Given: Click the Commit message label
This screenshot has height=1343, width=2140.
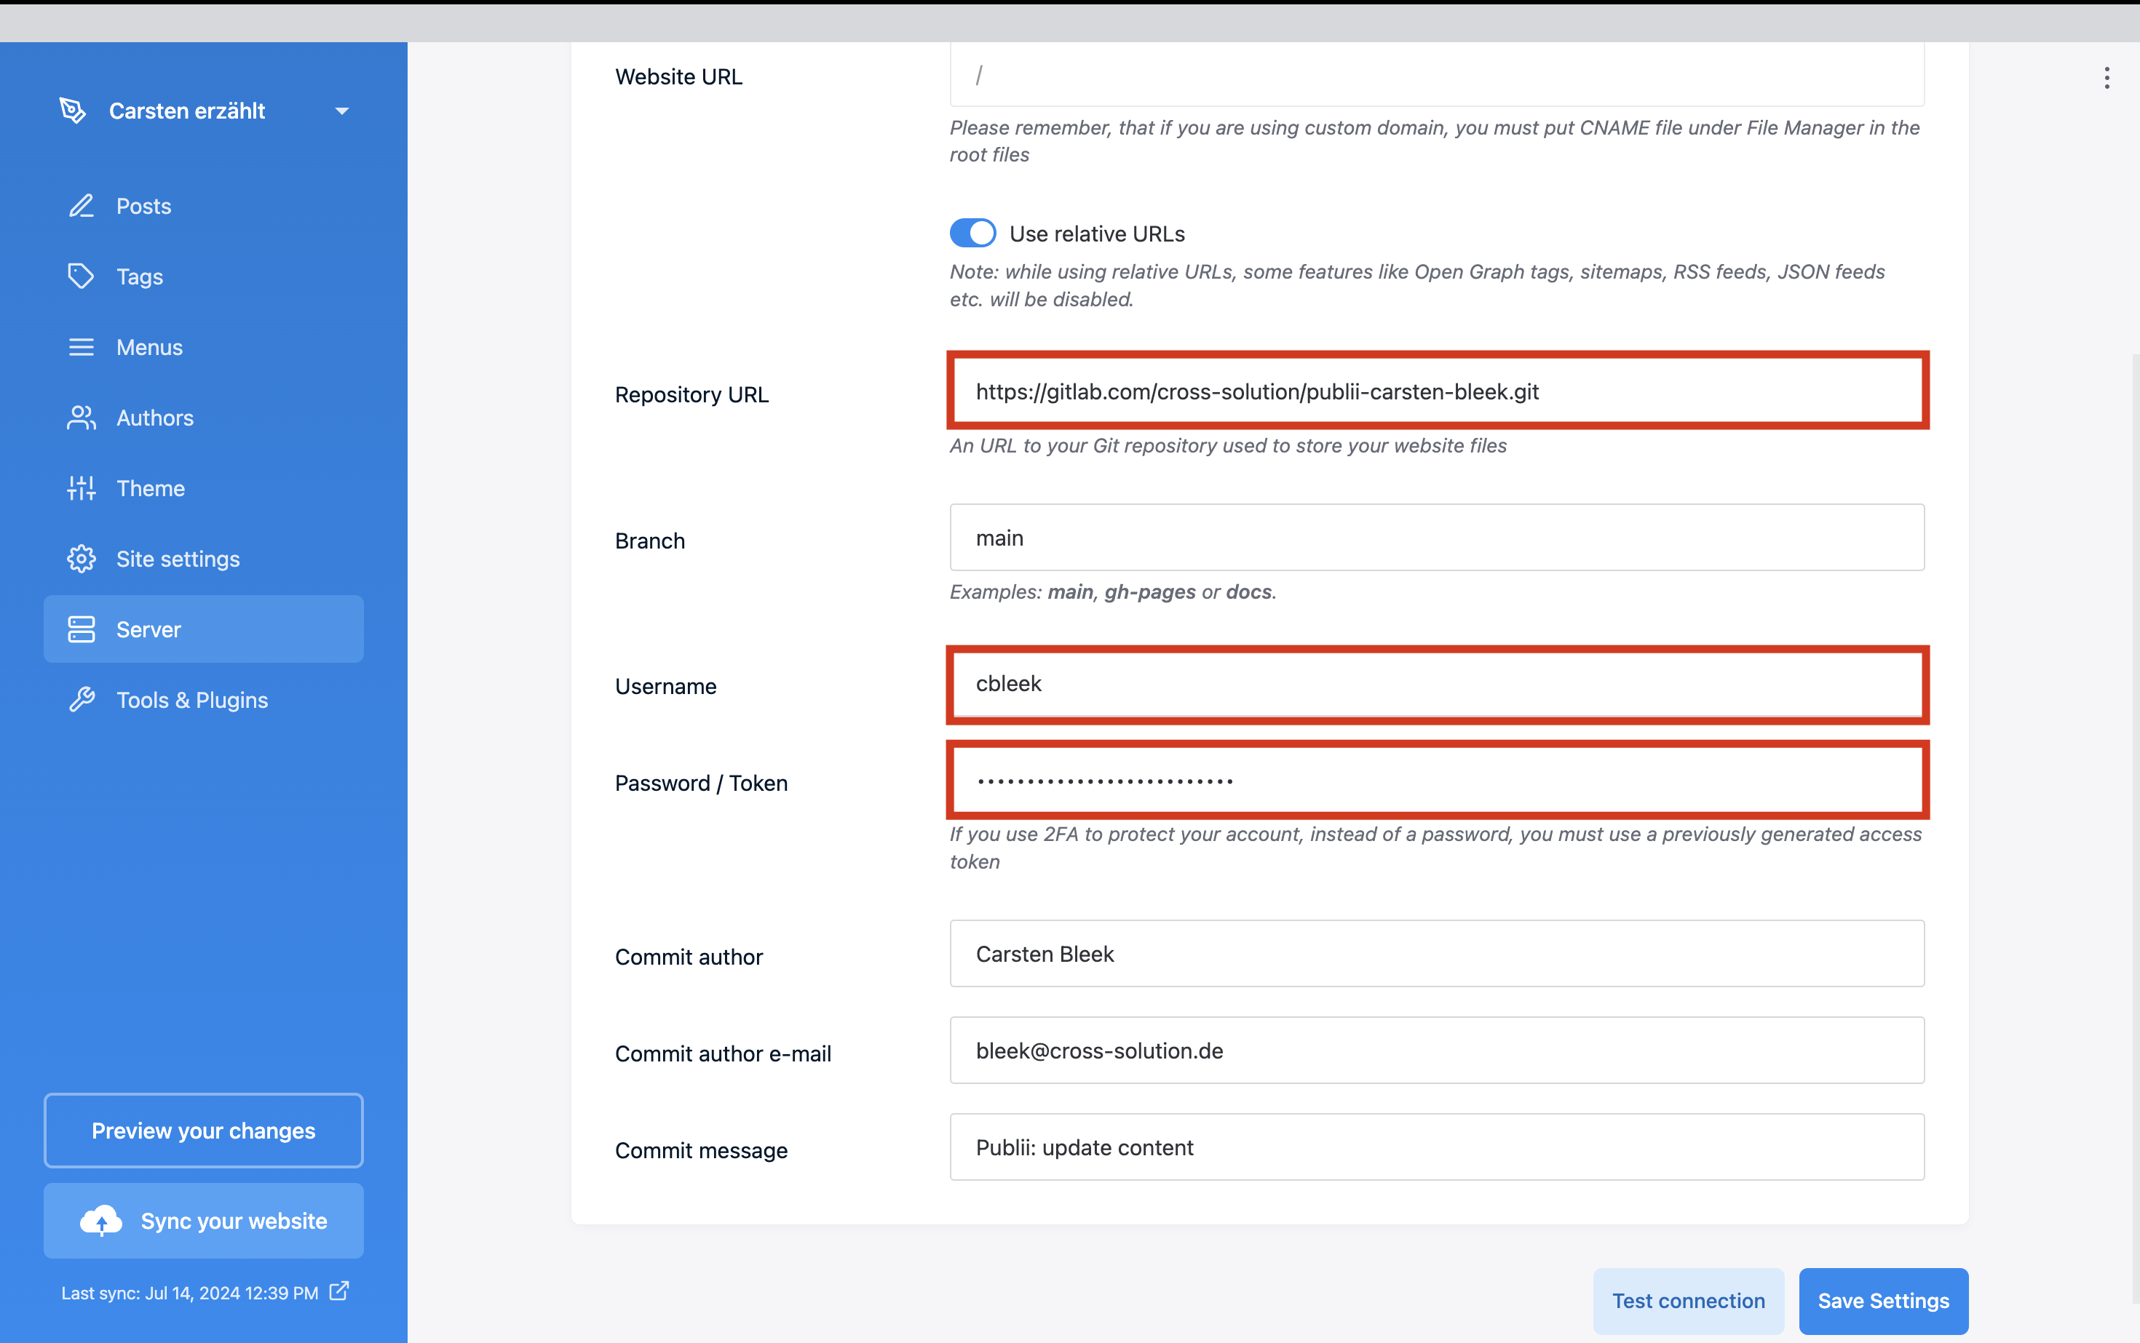Looking at the screenshot, I should tap(701, 1150).
